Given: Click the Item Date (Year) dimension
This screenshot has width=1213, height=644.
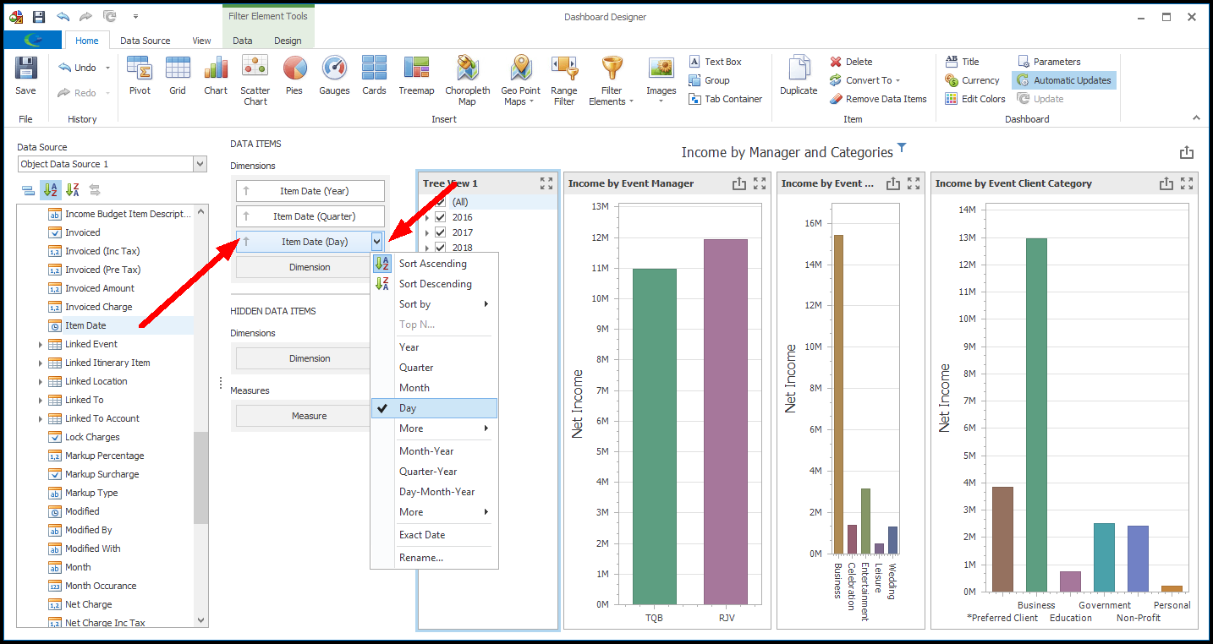Looking at the screenshot, I should tap(310, 191).
